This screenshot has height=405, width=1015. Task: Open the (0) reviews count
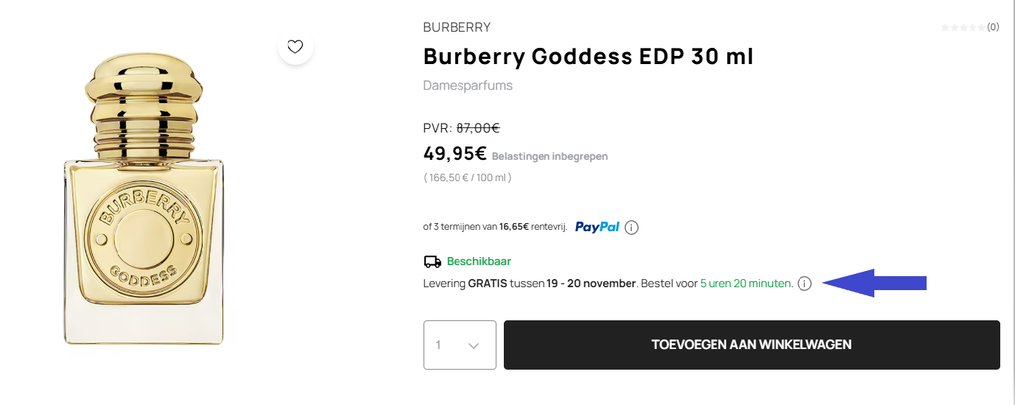click(x=993, y=27)
